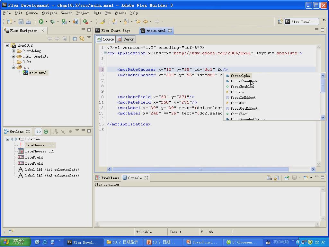Click the Print icon in main toolbar
329x247 pixels.
pos(28,22)
